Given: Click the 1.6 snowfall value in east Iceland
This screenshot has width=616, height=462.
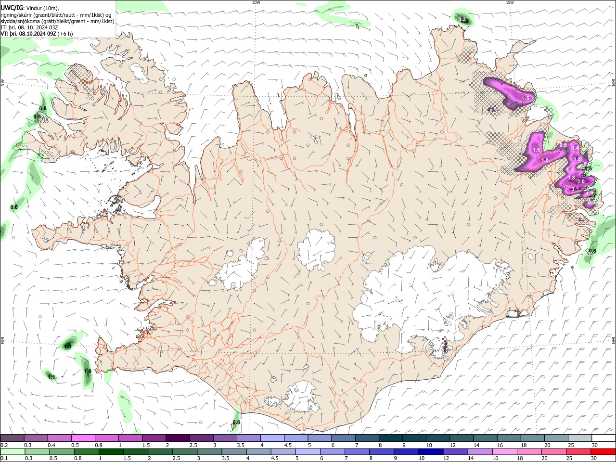Looking at the screenshot, I should pyautogui.click(x=545, y=160).
